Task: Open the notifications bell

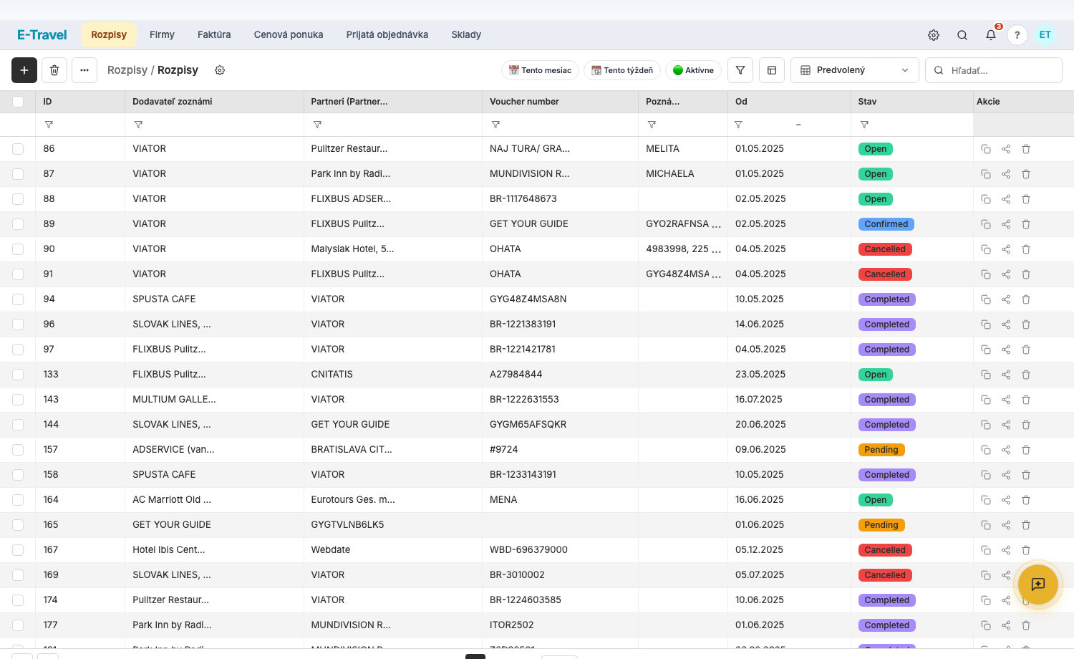Action: pyautogui.click(x=991, y=34)
